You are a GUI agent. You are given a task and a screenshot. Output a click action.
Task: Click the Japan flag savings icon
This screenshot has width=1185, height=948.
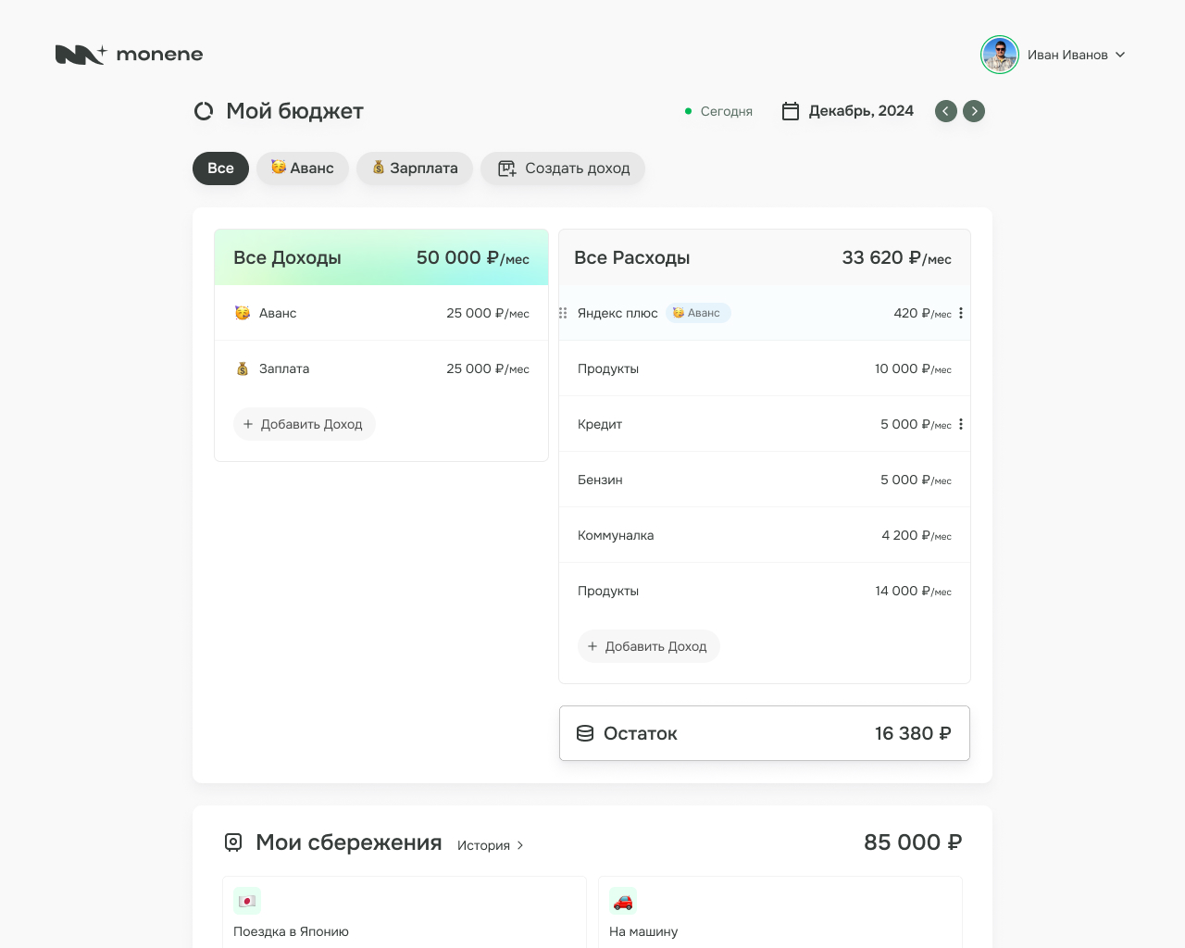(x=247, y=901)
